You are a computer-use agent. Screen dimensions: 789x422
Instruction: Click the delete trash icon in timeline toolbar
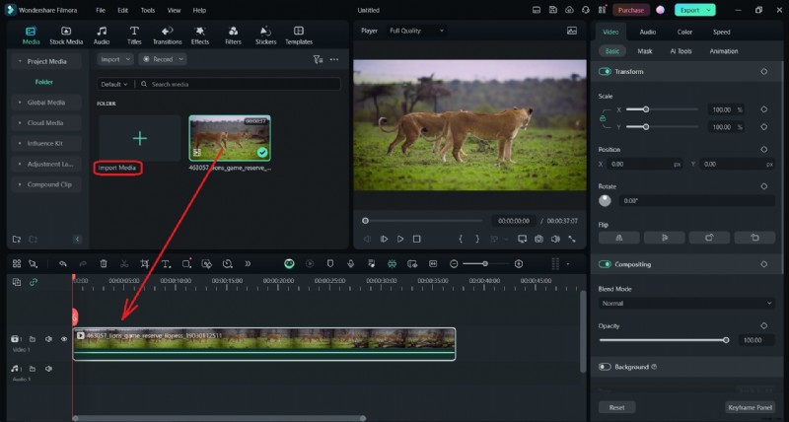104,263
